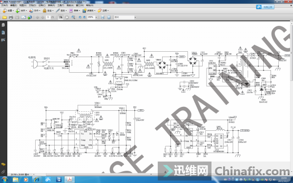Click the Zoom In button
The image size is (293, 183).
(x=84, y=18)
